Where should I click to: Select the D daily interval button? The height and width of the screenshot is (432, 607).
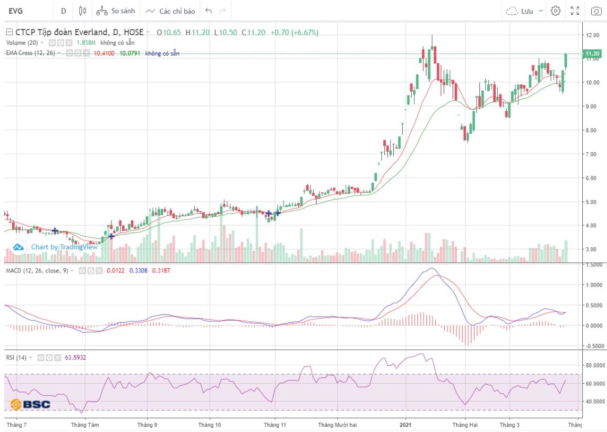pos(64,10)
